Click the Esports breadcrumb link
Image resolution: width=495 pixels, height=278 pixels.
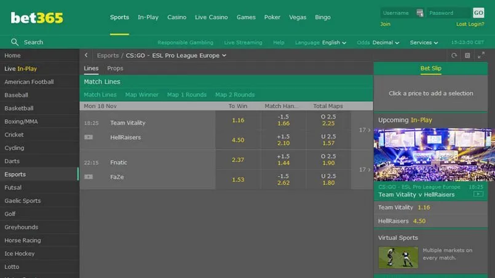(x=108, y=55)
